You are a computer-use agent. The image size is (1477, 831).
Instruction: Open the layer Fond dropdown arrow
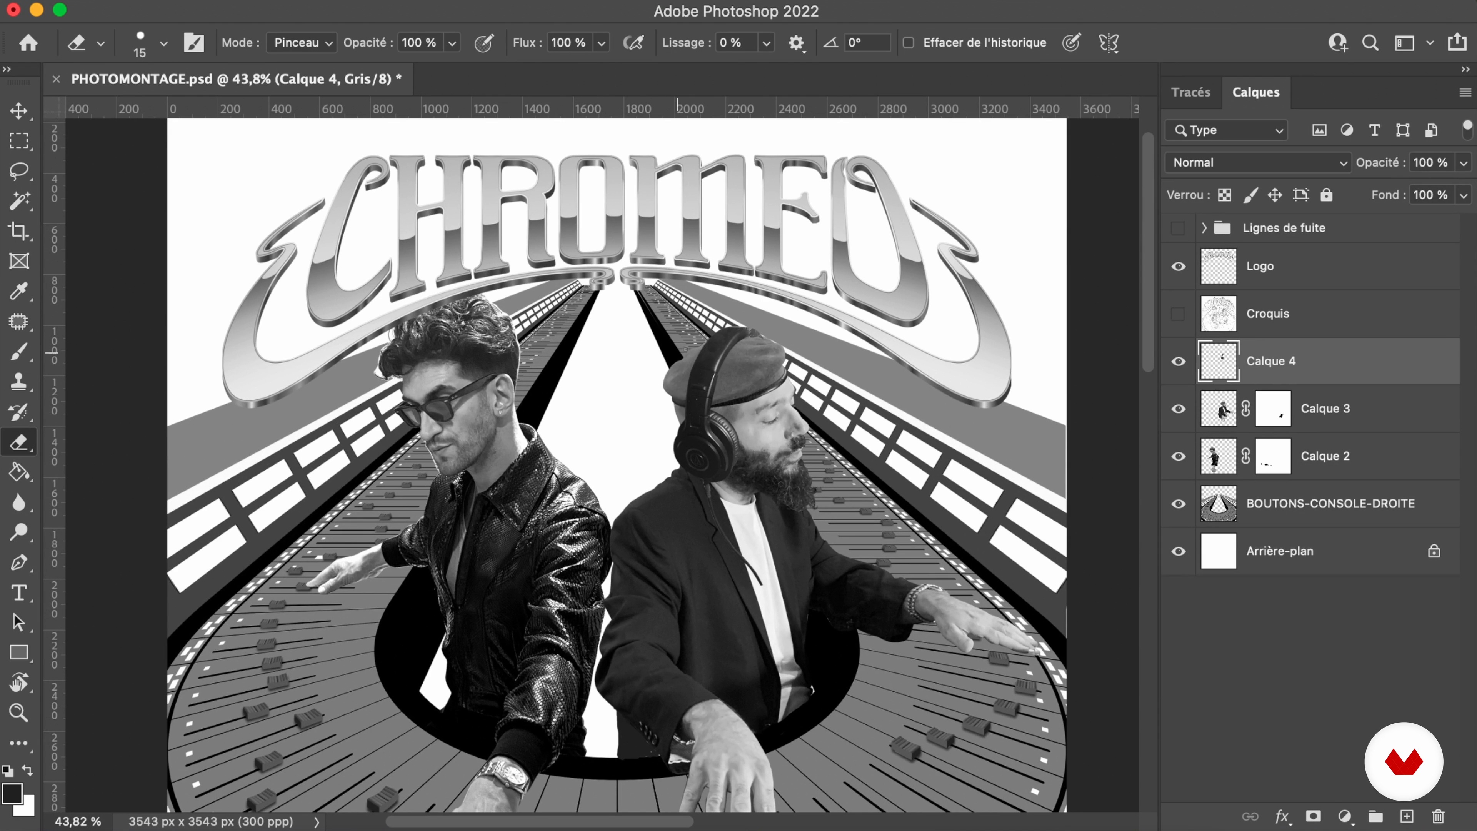(1464, 195)
